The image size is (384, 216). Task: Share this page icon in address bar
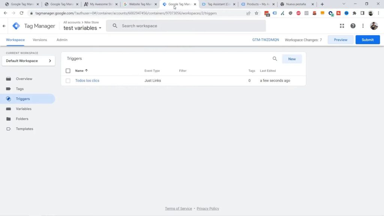pos(248,13)
